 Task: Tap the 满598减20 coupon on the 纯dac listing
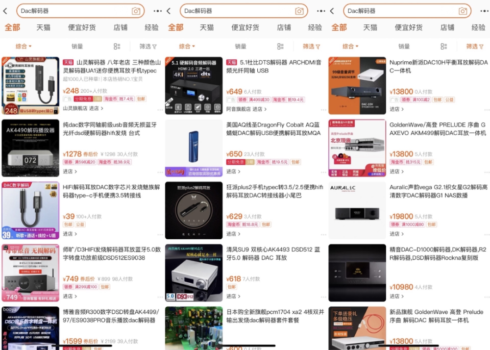[x=85, y=162]
